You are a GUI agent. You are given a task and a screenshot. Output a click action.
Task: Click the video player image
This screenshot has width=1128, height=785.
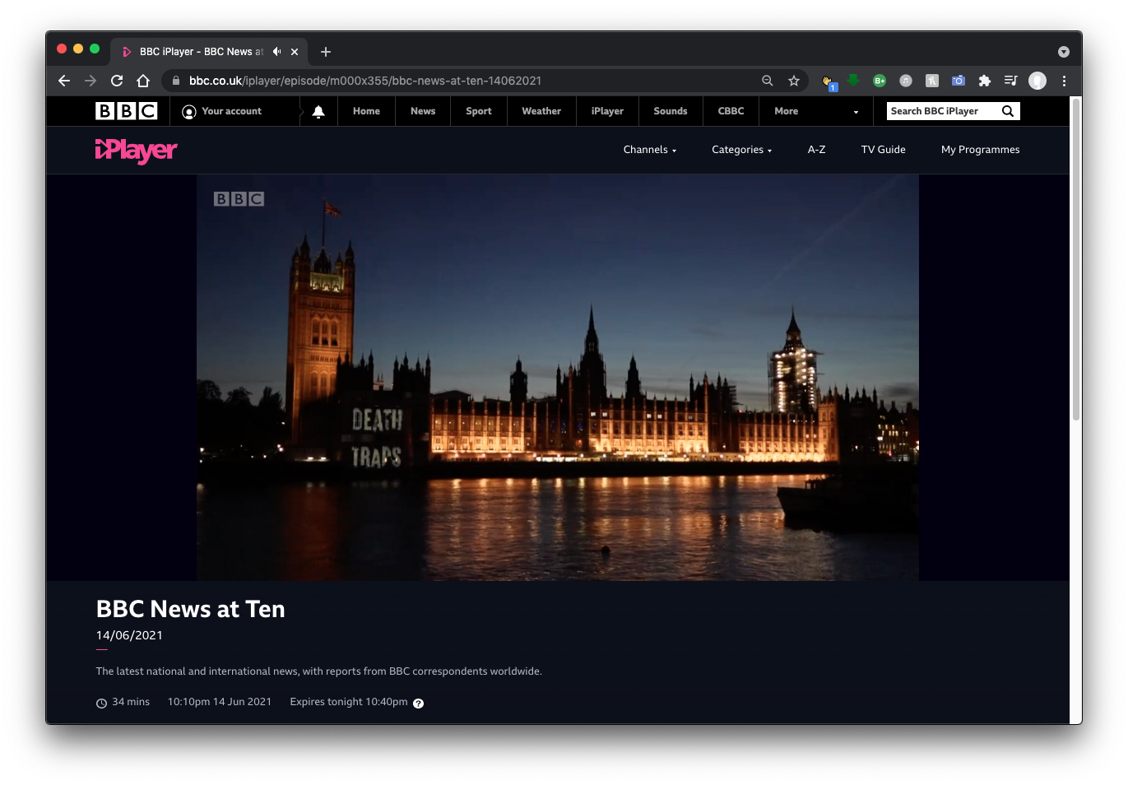point(558,378)
